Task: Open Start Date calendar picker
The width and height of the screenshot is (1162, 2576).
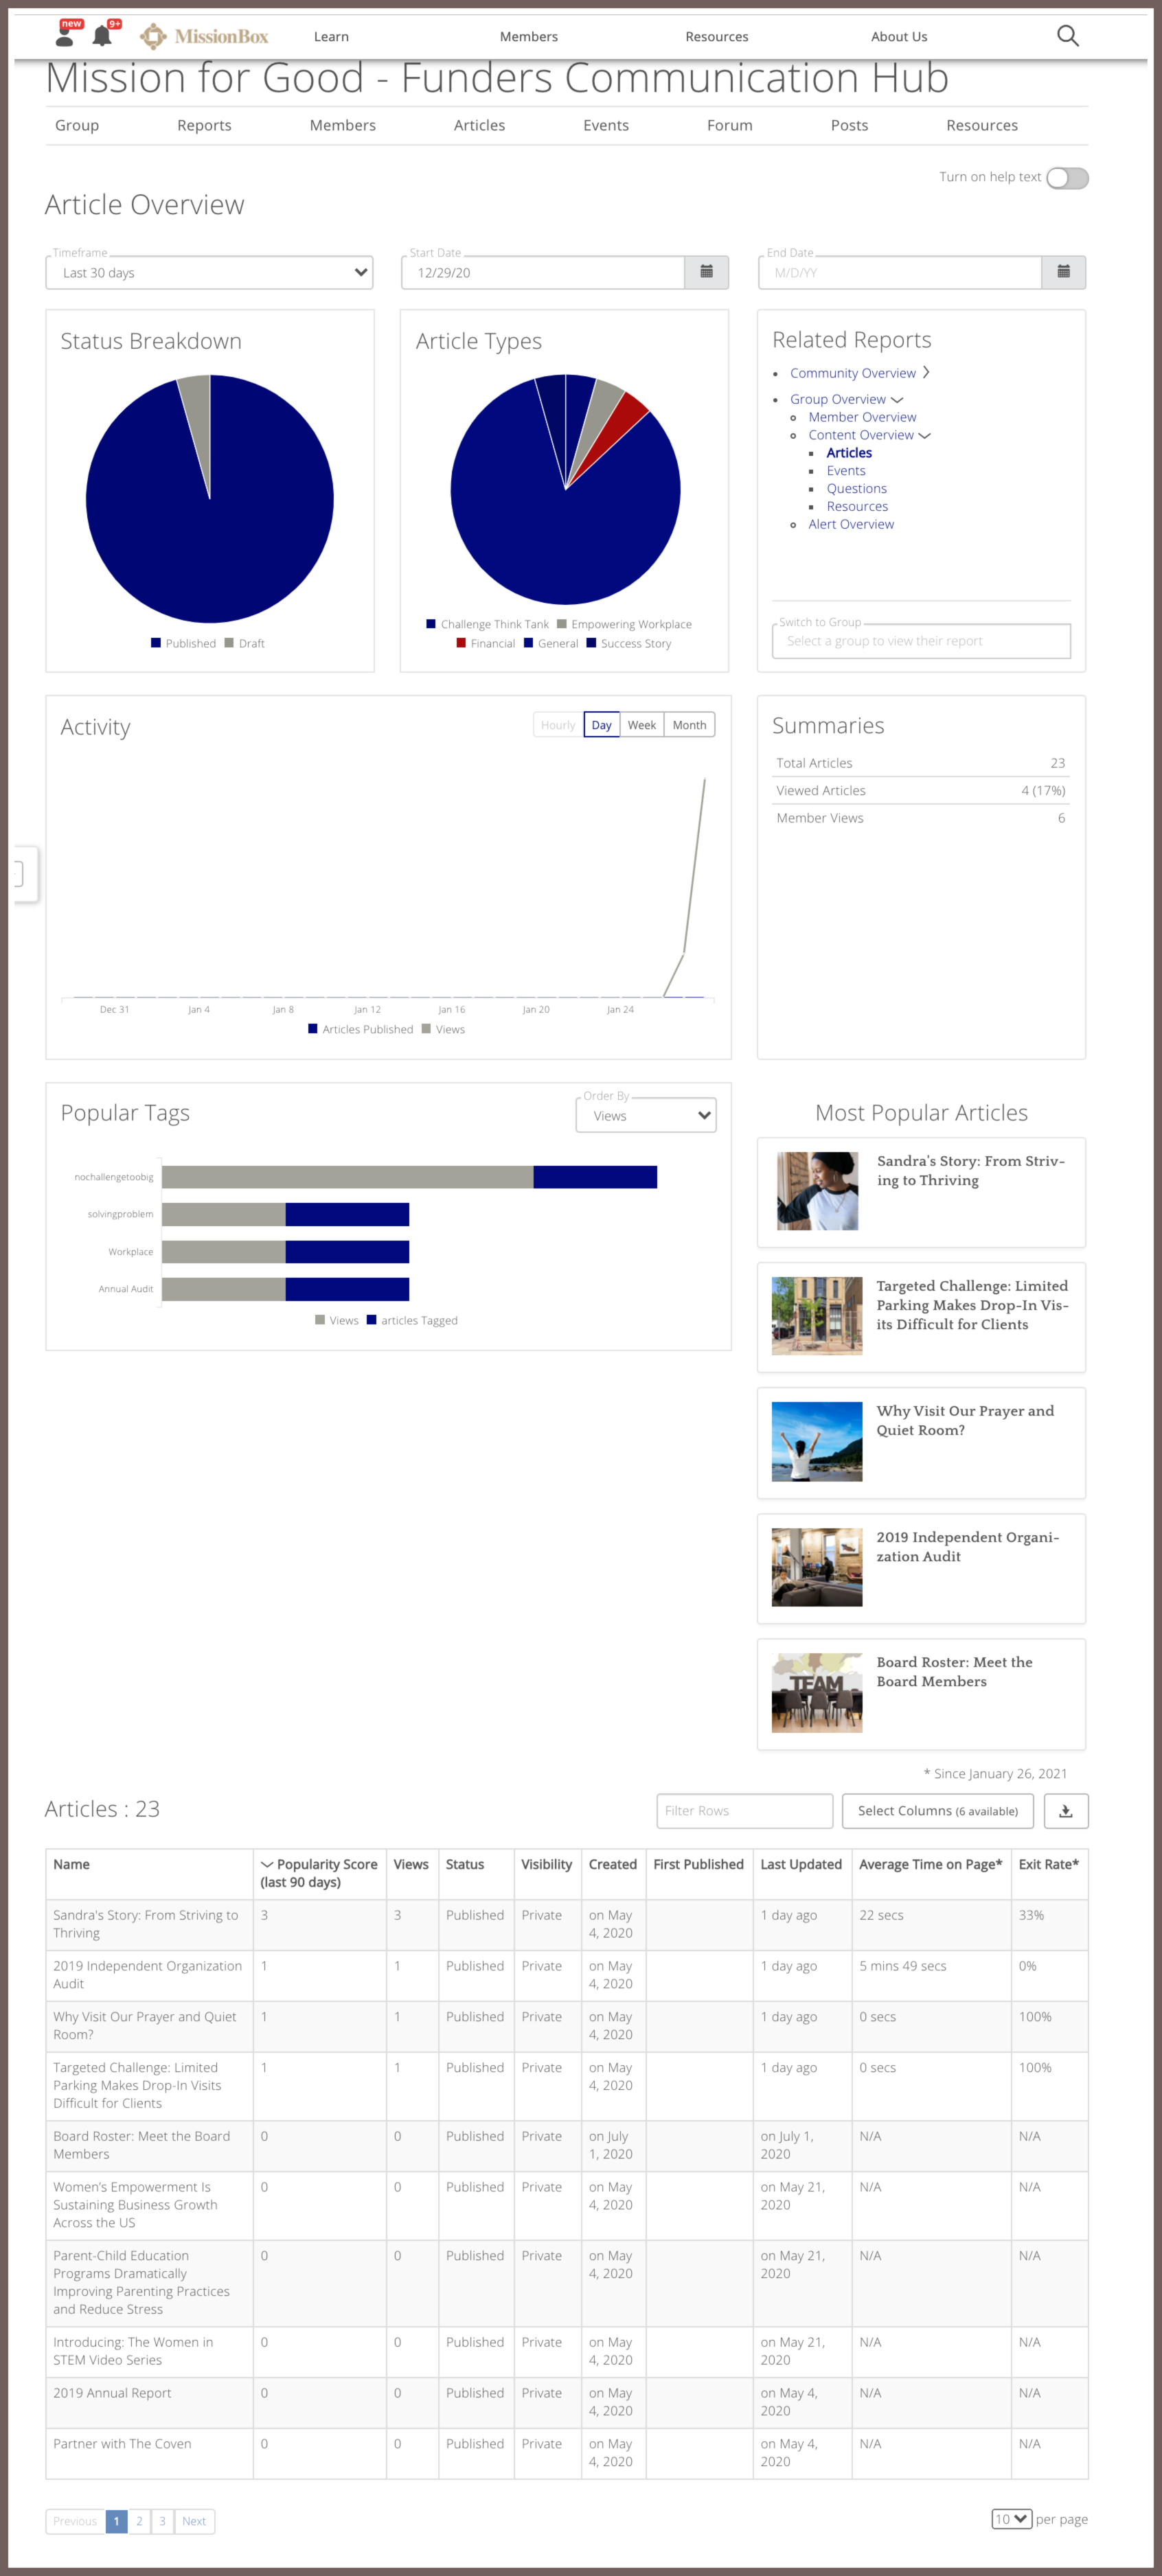Action: (x=706, y=272)
